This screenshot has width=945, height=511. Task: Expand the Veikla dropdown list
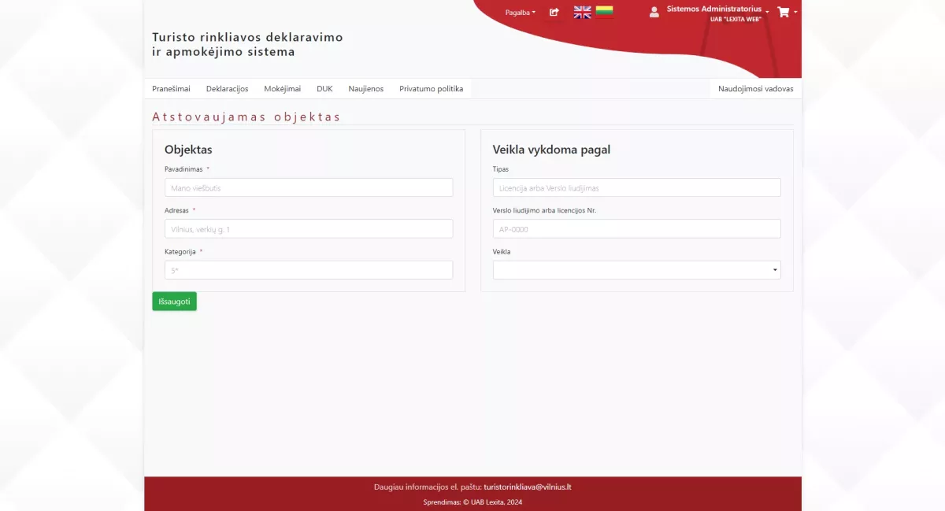point(636,270)
